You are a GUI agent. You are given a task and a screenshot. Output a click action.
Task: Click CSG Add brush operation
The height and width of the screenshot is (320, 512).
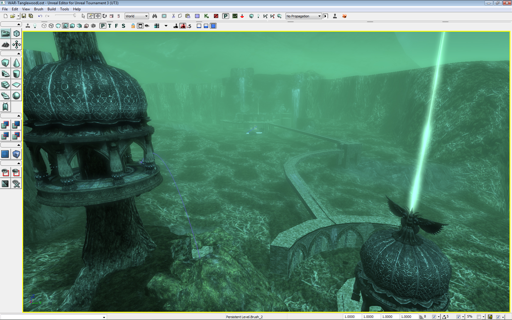5,125
